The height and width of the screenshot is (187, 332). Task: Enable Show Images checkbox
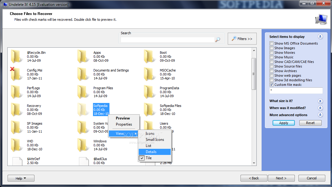pos(271,48)
